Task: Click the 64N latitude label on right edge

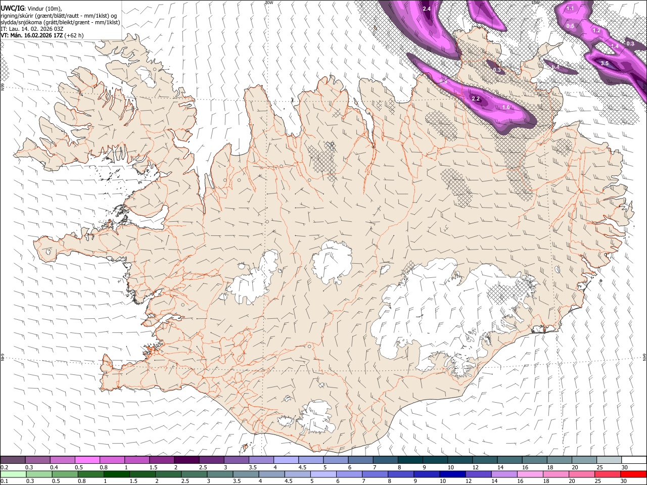Action: [x=644, y=357]
